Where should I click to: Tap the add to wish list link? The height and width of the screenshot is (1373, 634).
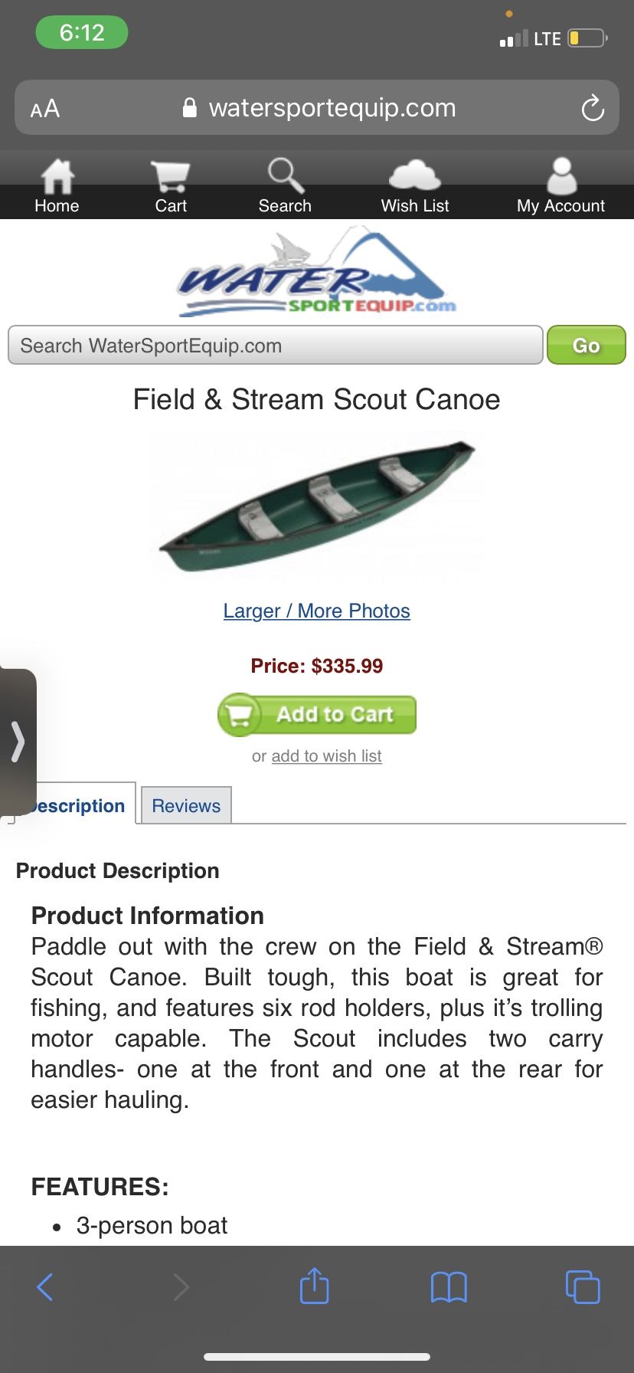326,755
